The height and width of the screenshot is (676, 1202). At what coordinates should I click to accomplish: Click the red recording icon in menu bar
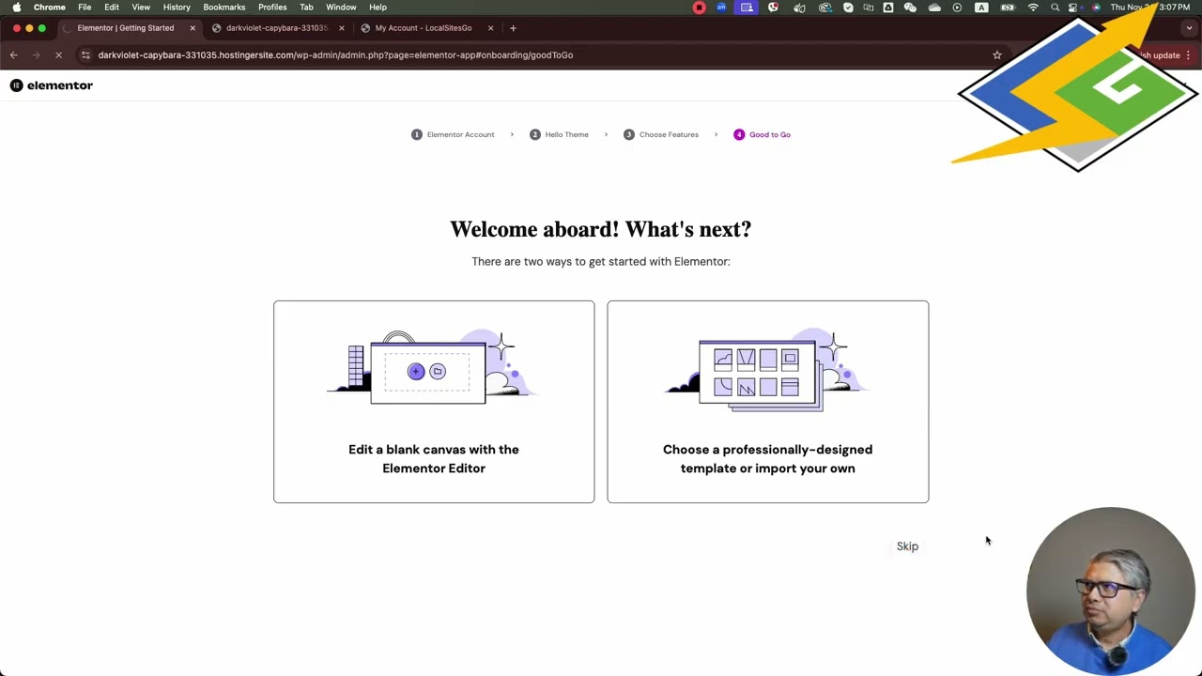700,7
